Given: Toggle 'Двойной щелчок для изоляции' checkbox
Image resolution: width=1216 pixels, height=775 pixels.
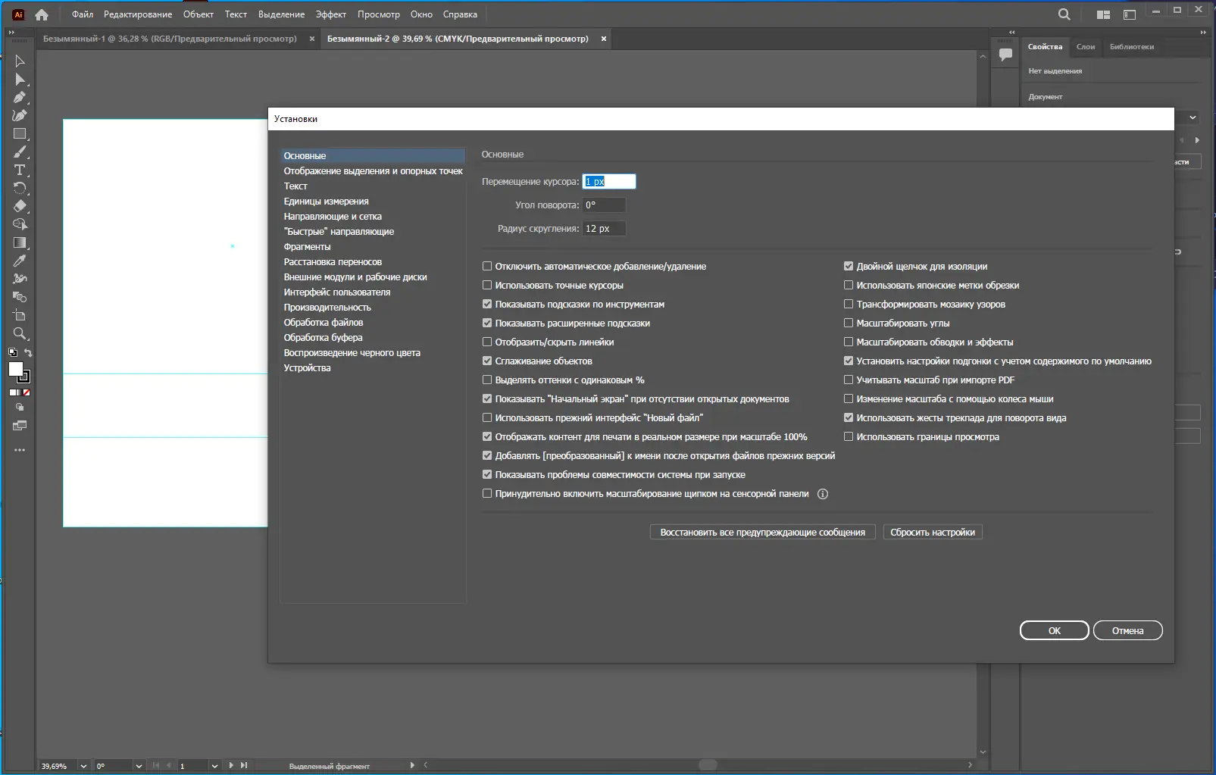Looking at the screenshot, I should pos(849,267).
